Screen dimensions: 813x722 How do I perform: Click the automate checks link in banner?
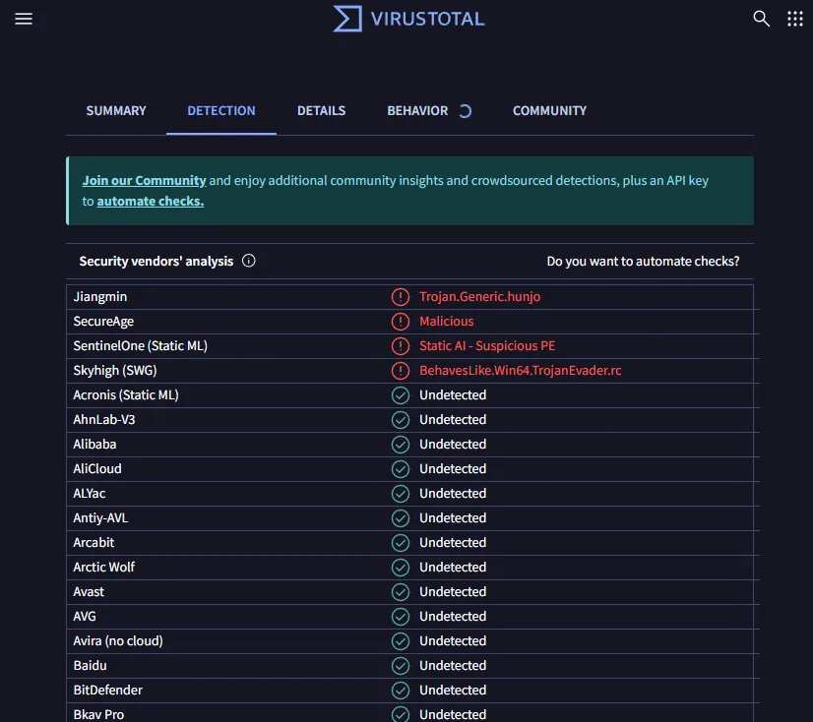tap(150, 201)
